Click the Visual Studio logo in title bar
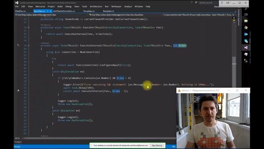Viewport: 264px width, 149px height. 16,2
